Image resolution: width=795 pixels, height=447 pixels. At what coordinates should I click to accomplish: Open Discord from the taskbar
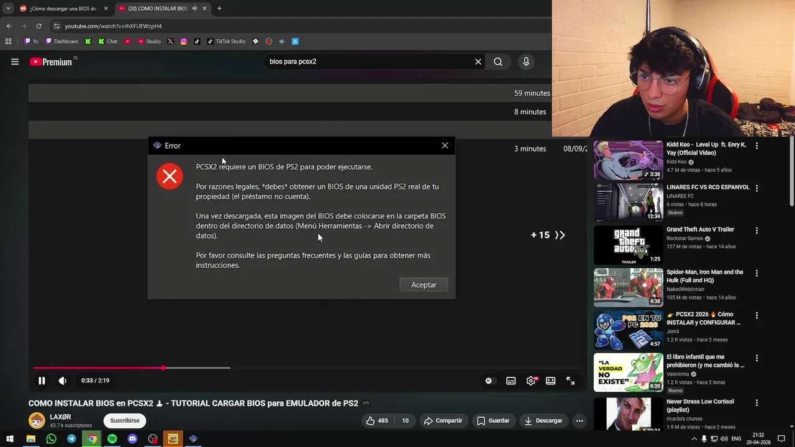pos(132,439)
